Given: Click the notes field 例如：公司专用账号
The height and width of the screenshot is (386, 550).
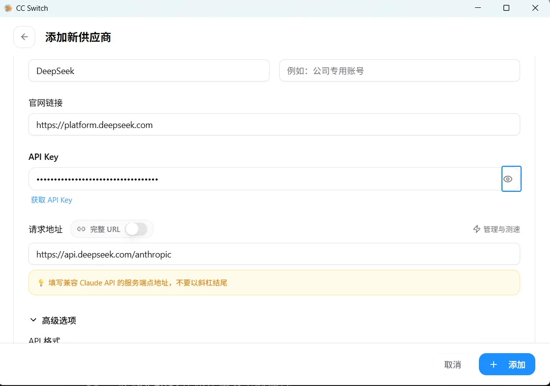Looking at the screenshot, I should coord(400,71).
